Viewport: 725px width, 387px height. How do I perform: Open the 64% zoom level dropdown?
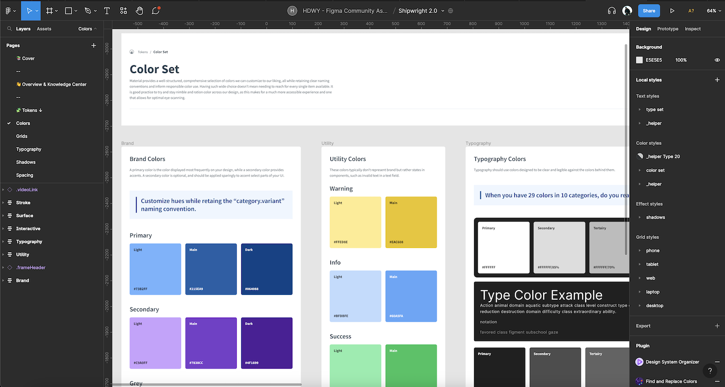713,10
